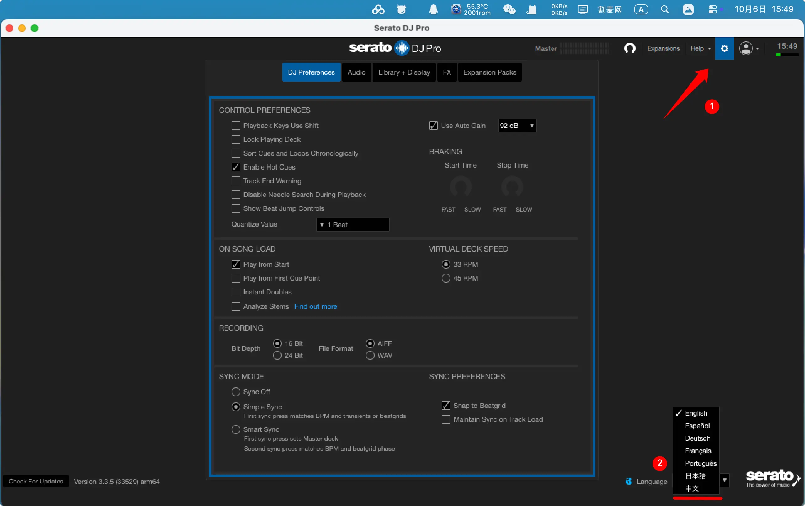This screenshot has height=506, width=805.
Task: Click the headphone icon near Master
Action: 630,48
